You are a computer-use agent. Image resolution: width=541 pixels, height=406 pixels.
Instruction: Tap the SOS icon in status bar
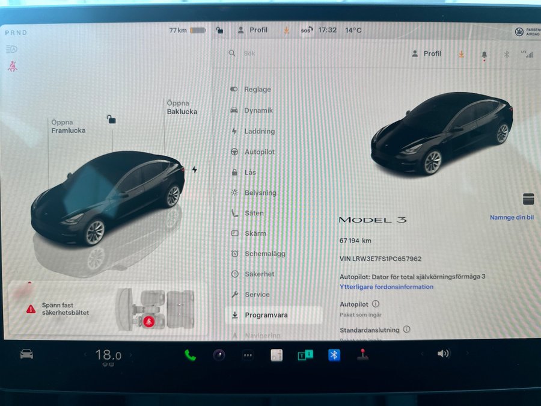(306, 30)
